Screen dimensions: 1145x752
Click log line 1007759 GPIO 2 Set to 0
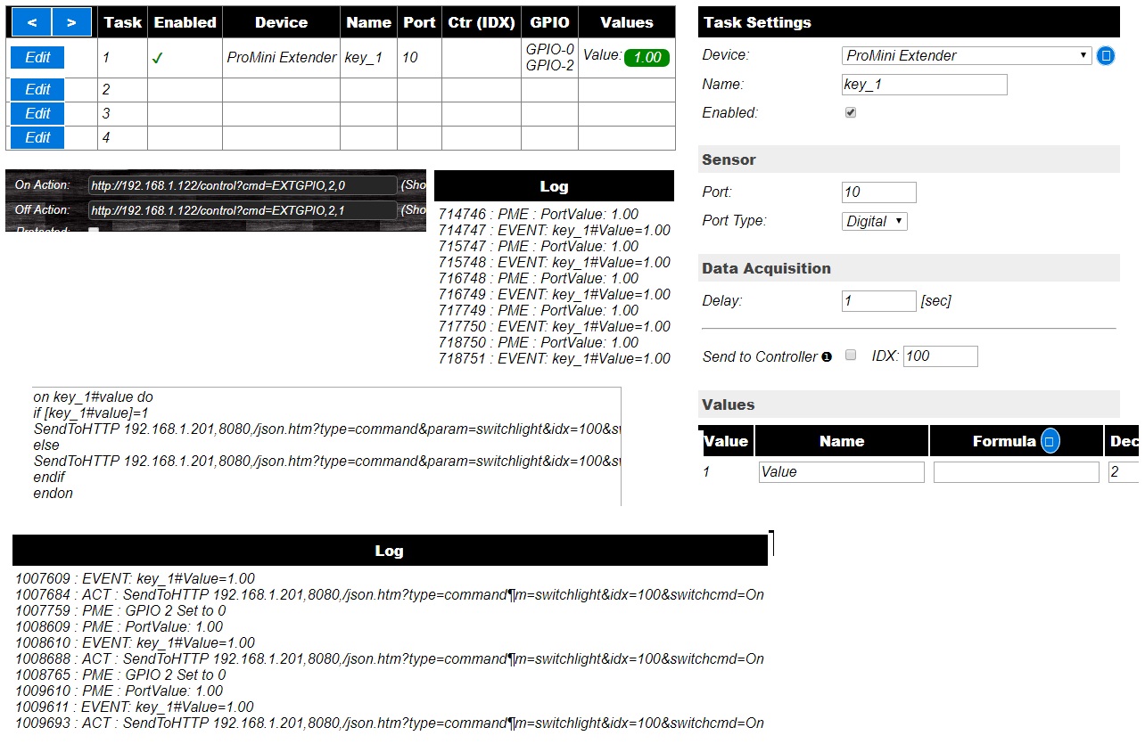click(x=120, y=610)
